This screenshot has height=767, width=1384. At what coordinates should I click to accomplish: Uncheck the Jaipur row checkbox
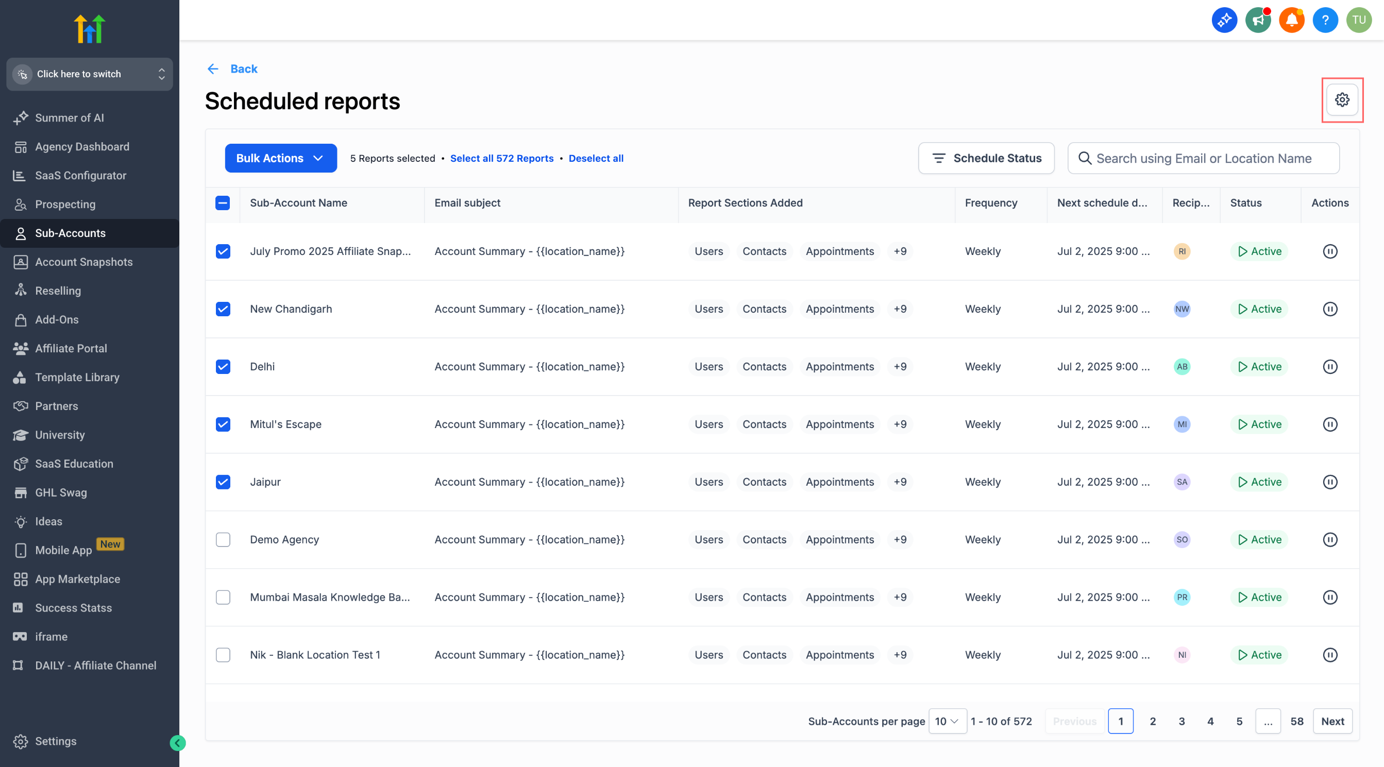(223, 482)
